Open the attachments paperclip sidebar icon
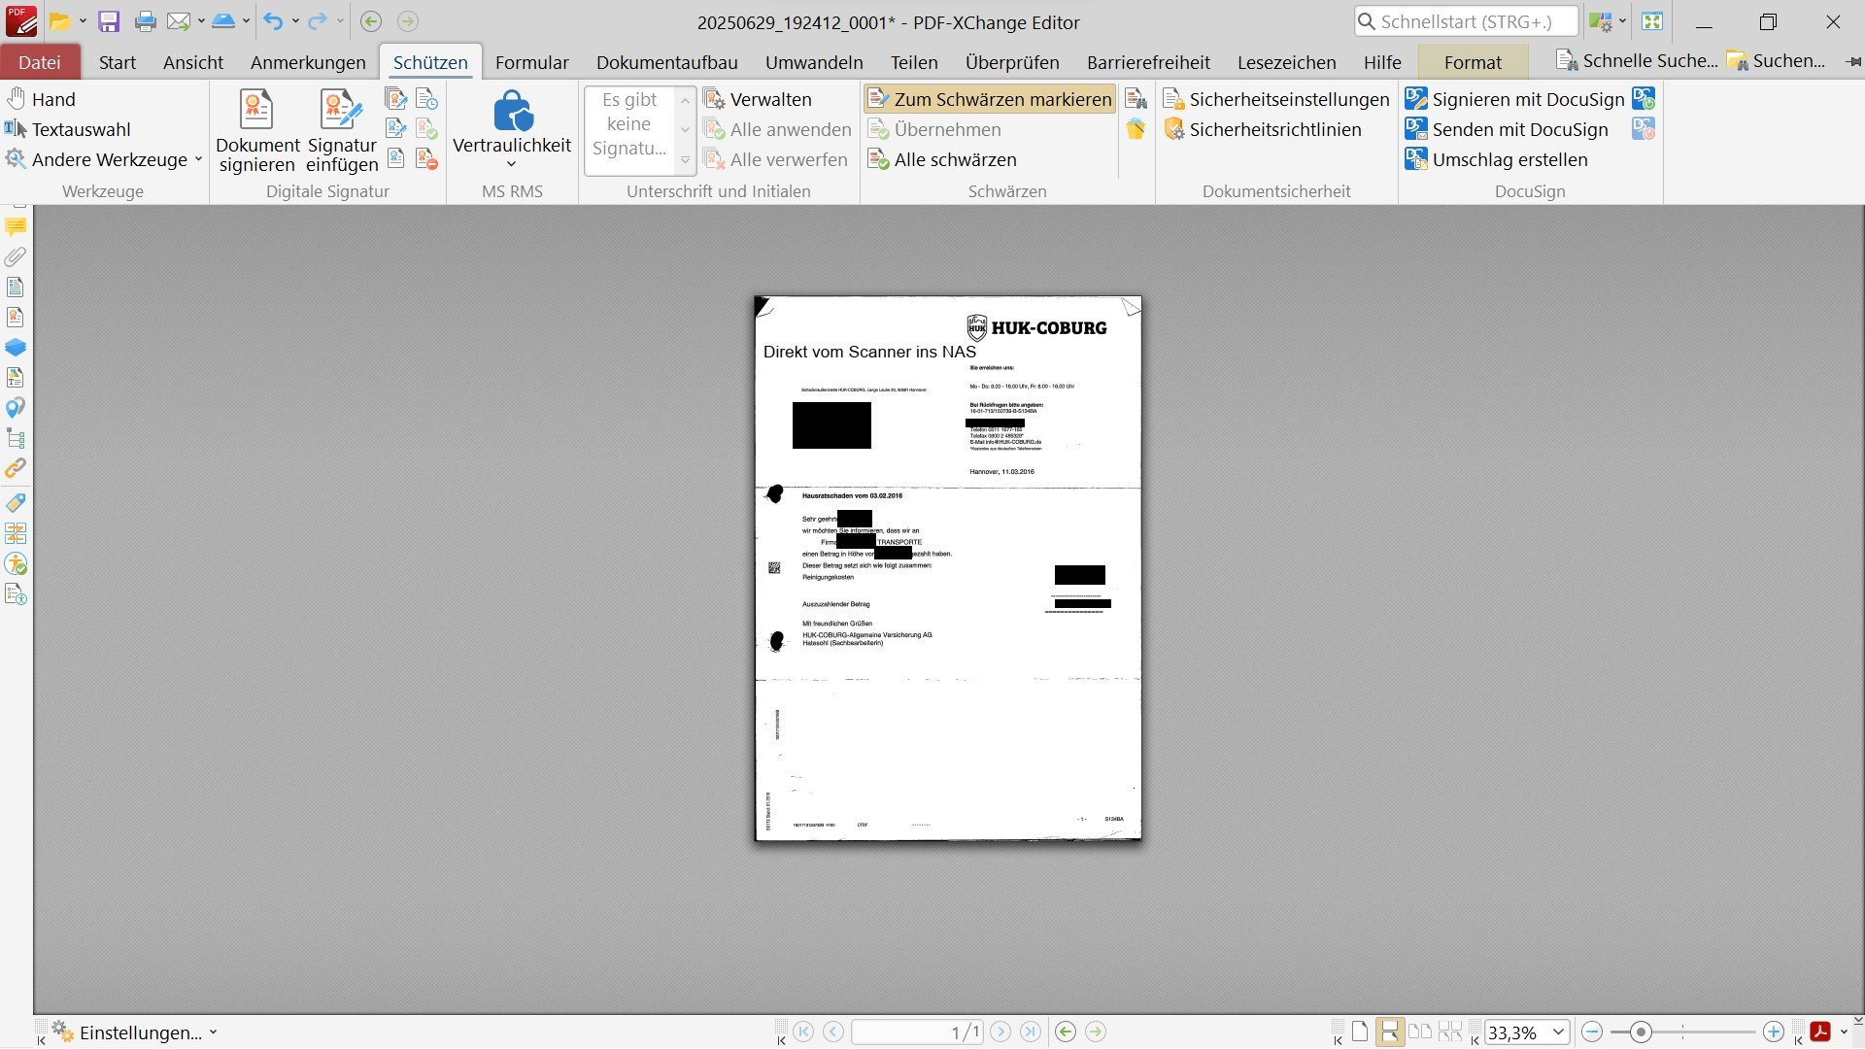 (x=16, y=257)
